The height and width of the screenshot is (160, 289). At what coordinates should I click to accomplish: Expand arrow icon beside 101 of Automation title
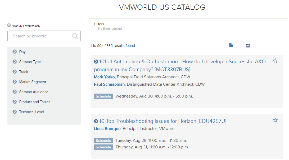point(96,62)
